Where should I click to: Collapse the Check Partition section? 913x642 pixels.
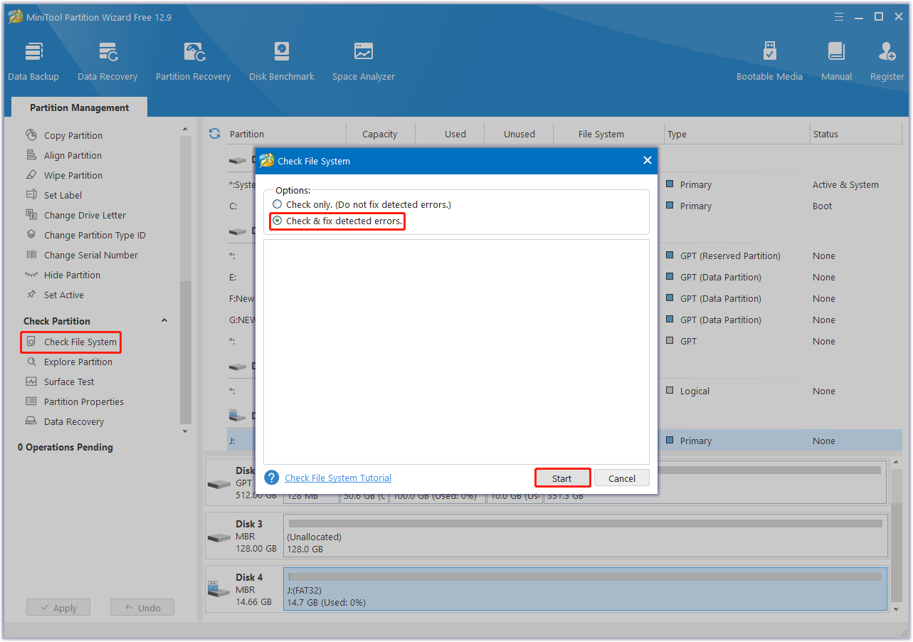[x=164, y=321]
